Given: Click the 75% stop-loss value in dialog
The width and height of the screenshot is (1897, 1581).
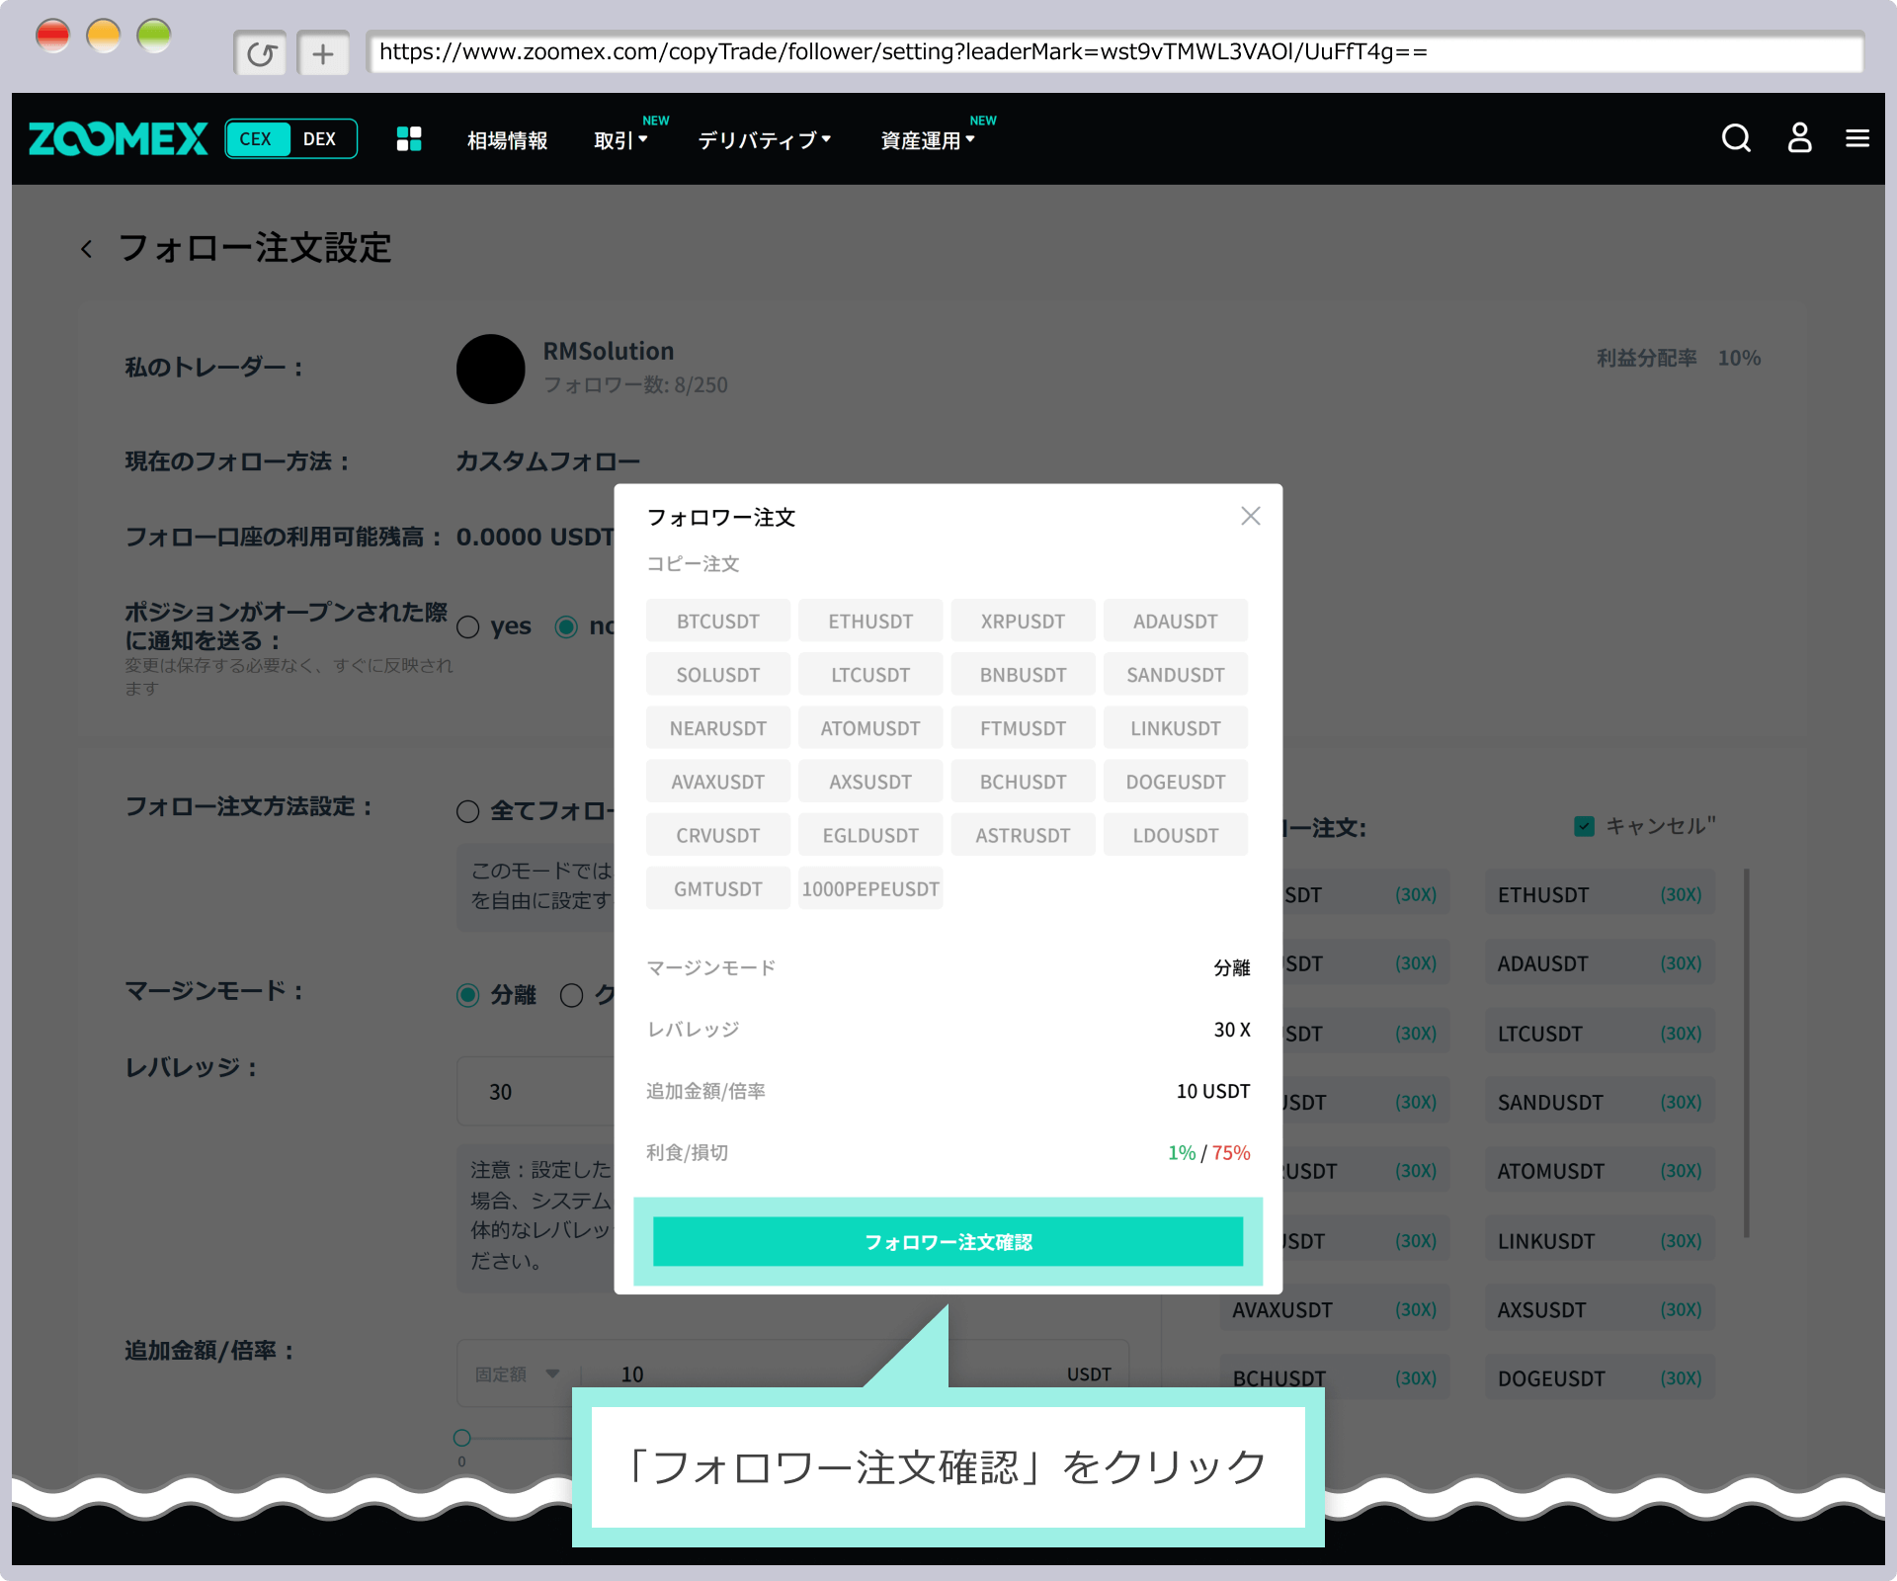Looking at the screenshot, I should click(1231, 1152).
